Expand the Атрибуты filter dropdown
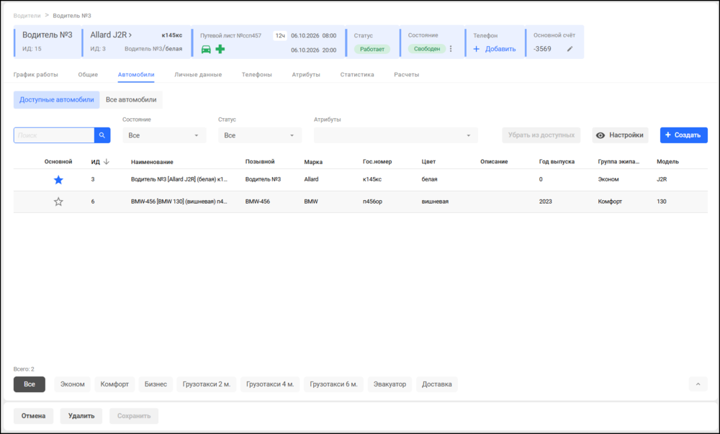 pyautogui.click(x=396, y=135)
